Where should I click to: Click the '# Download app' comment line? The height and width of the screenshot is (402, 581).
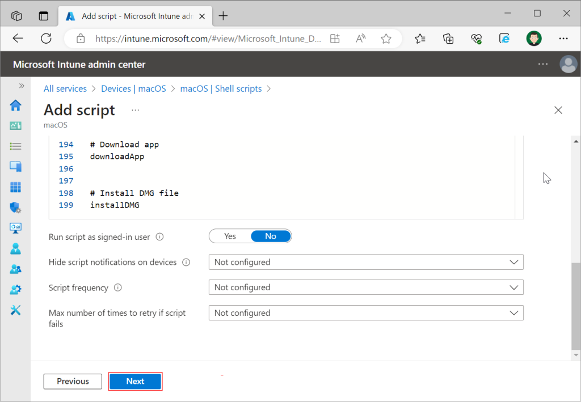[x=124, y=145]
